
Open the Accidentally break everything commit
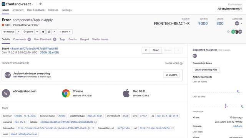pyautogui.click(x=32, y=74)
